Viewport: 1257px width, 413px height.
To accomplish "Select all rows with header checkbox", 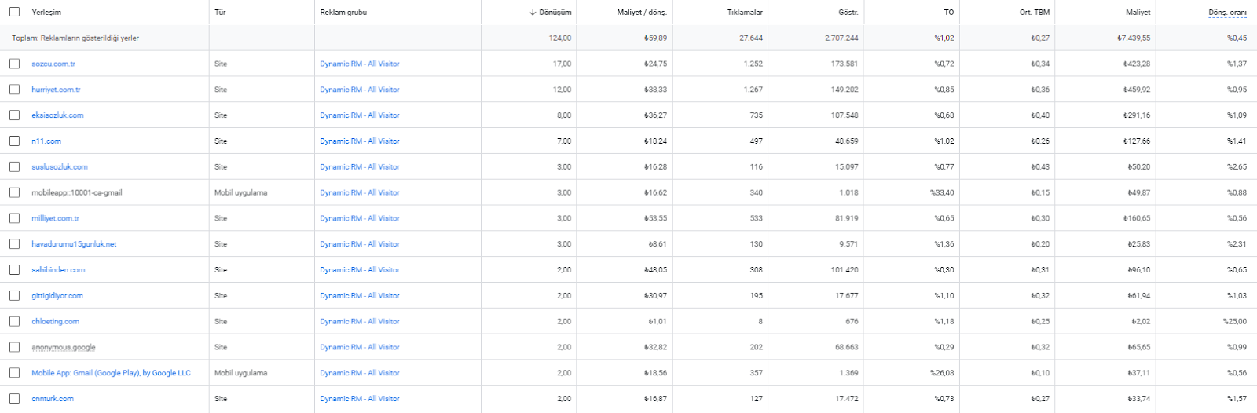I will coord(14,12).
